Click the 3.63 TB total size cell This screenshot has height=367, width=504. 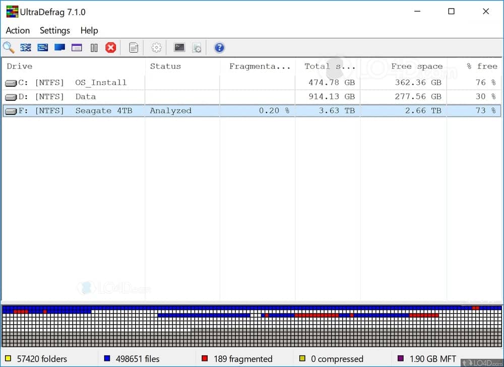[337, 111]
